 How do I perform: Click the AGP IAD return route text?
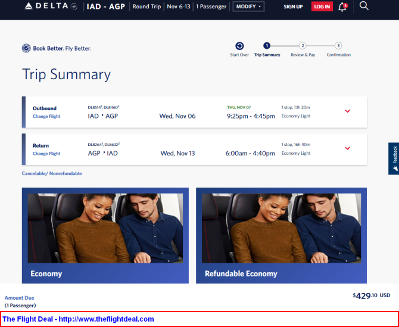[x=103, y=154]
